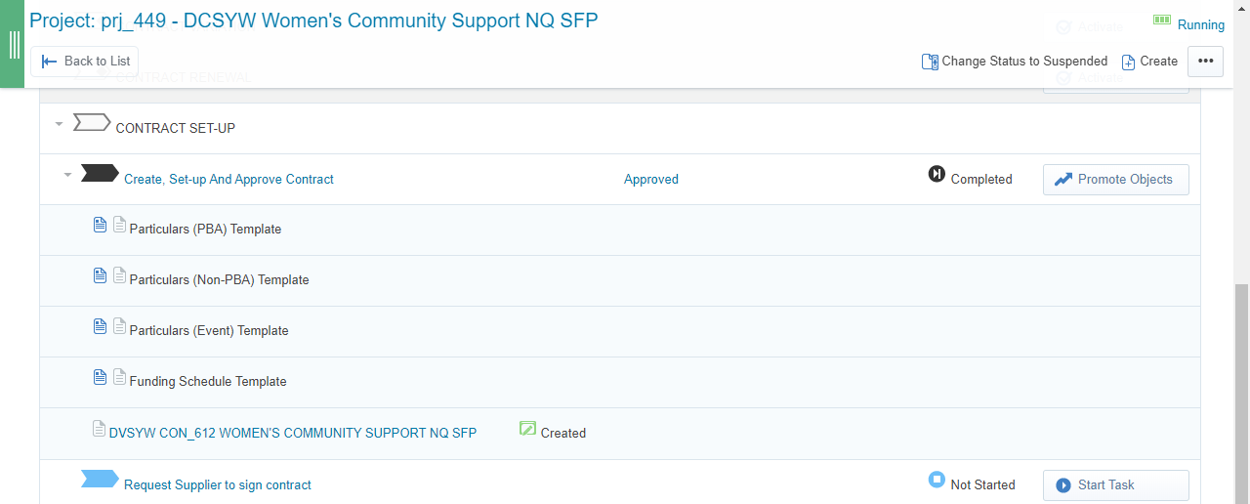Click the Approved status link
The width and height of the screenshot is (1250, 504).
[x=650, y=180]
